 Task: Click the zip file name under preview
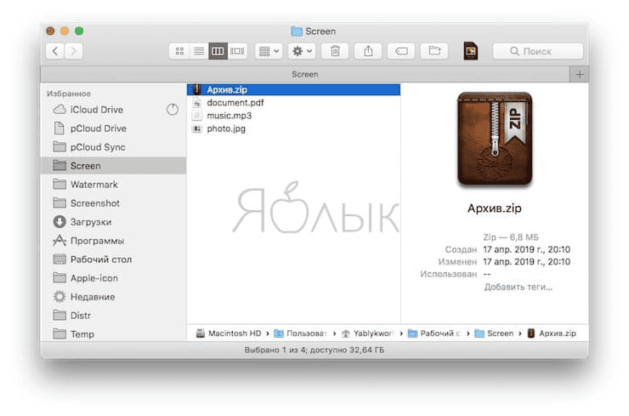pyautogui.click(x=495, y=208)
